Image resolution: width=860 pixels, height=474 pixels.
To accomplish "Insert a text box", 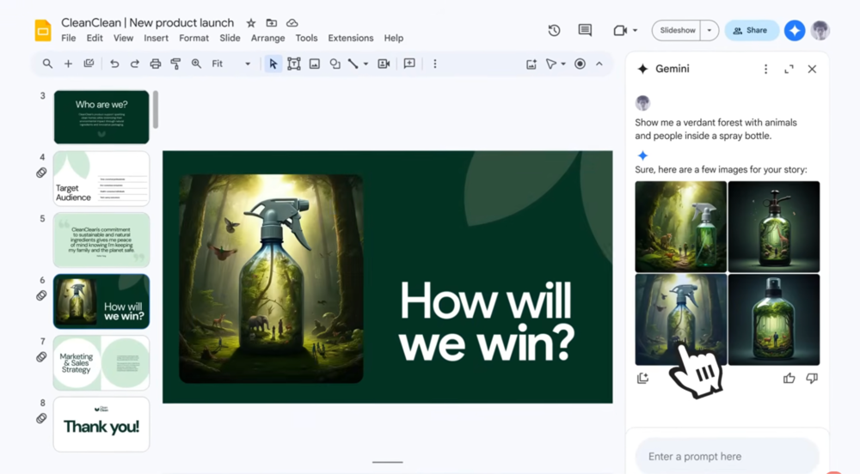I will pyautogui.click(x=294, y=64).
